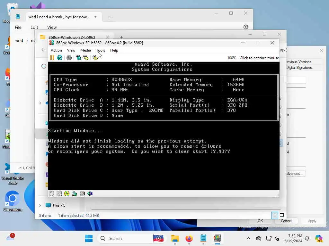Click the emulated DOS screen to capture mouse

pos(164,126)
